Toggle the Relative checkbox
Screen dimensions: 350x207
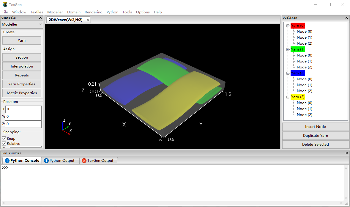(x=4, y=144)
